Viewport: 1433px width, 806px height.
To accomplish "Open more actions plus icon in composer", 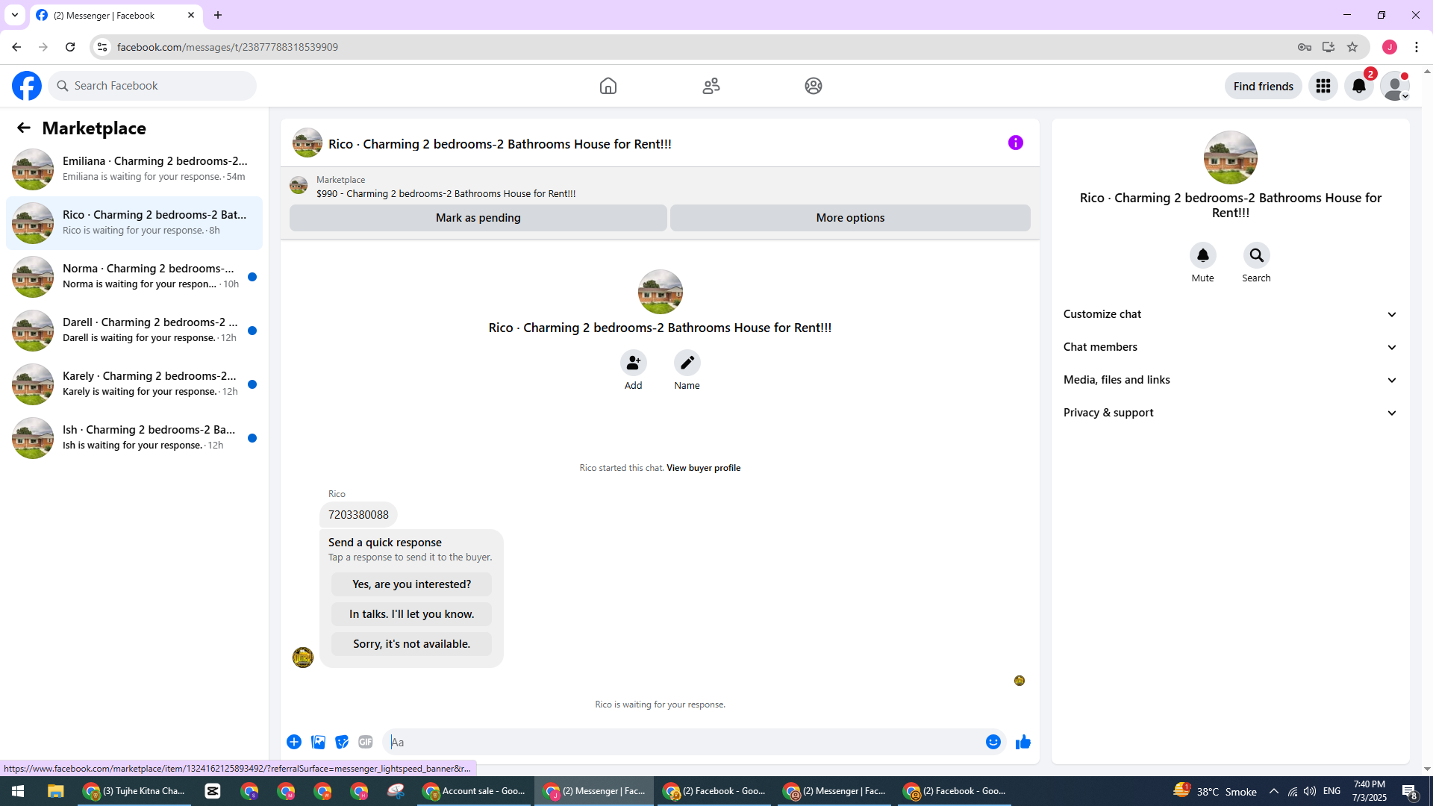I will click(294, 742).
